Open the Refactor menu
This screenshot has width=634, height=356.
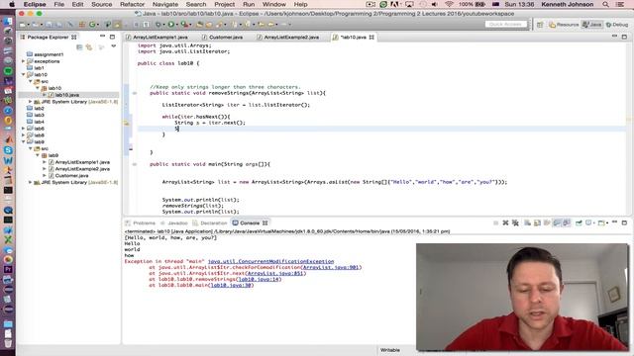click(132, 4)
